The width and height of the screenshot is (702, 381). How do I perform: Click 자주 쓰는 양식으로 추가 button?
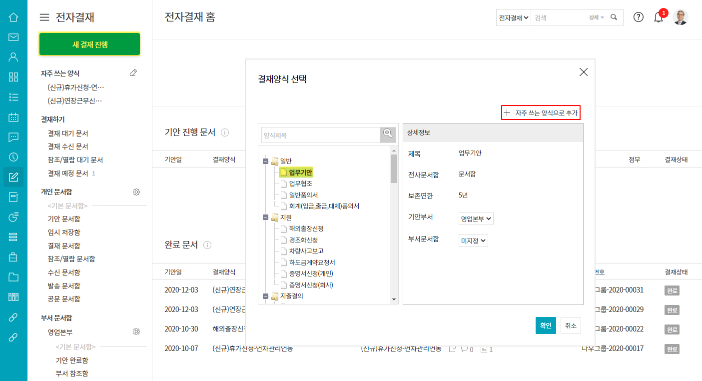(542, 113)
